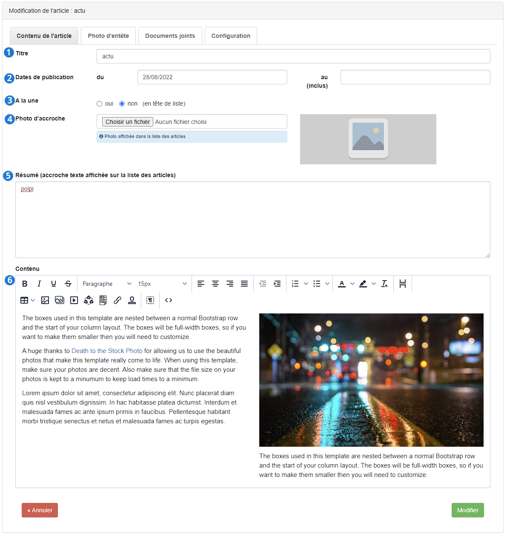Open the Paragraphe format dropdown
The height and width of the screenshot is (537, 507).
tap(107, 284)
